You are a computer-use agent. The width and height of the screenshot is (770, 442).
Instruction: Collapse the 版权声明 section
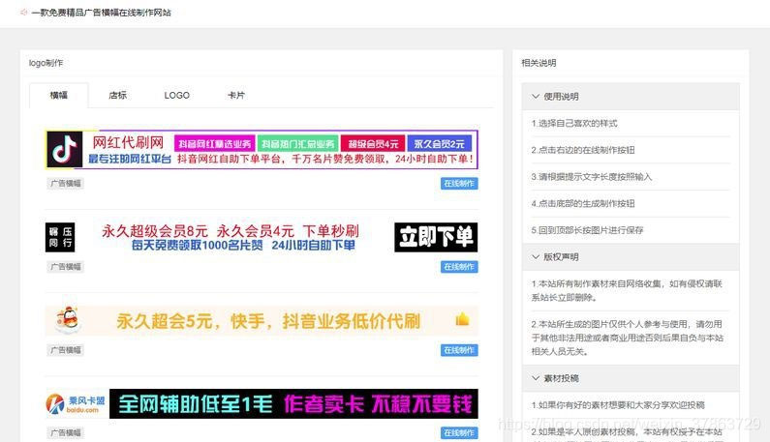click(536, 257)
